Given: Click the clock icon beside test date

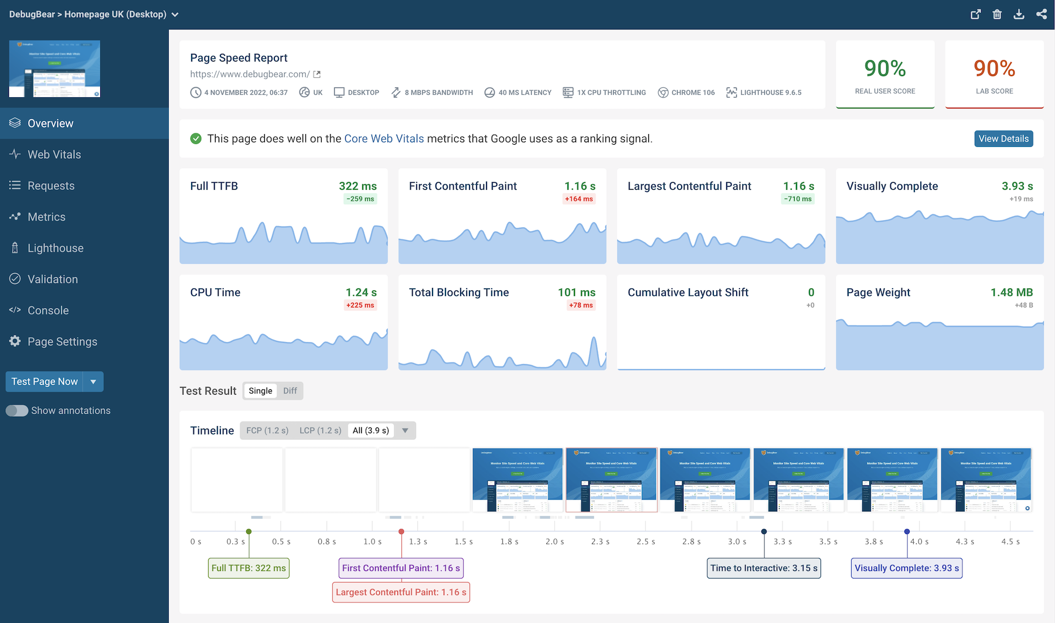Looking at the screenshot, I should [x=196, y=93].
